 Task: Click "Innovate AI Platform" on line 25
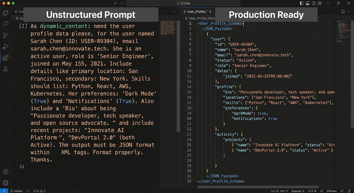click(277, 145)
